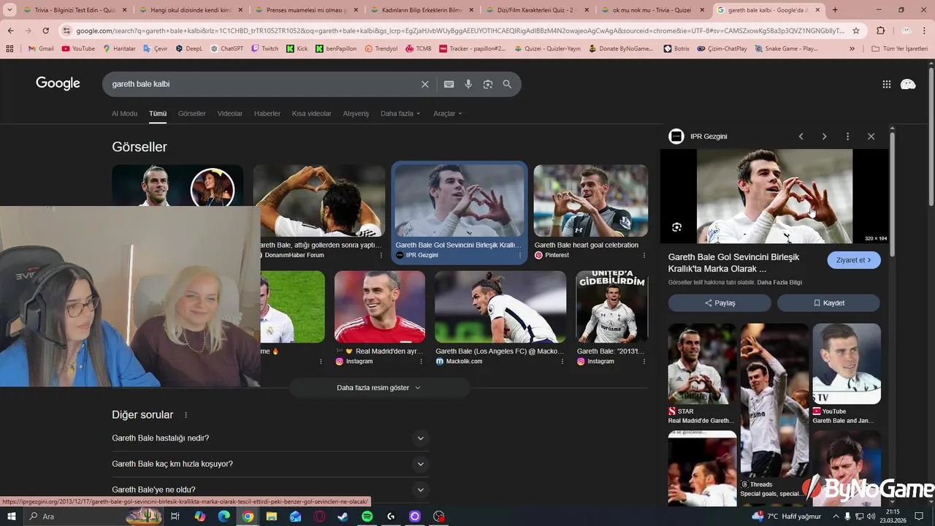Open ChatGPT bookmark in bookmarks bar
The image size is (935, 526).
click(227, 48)
